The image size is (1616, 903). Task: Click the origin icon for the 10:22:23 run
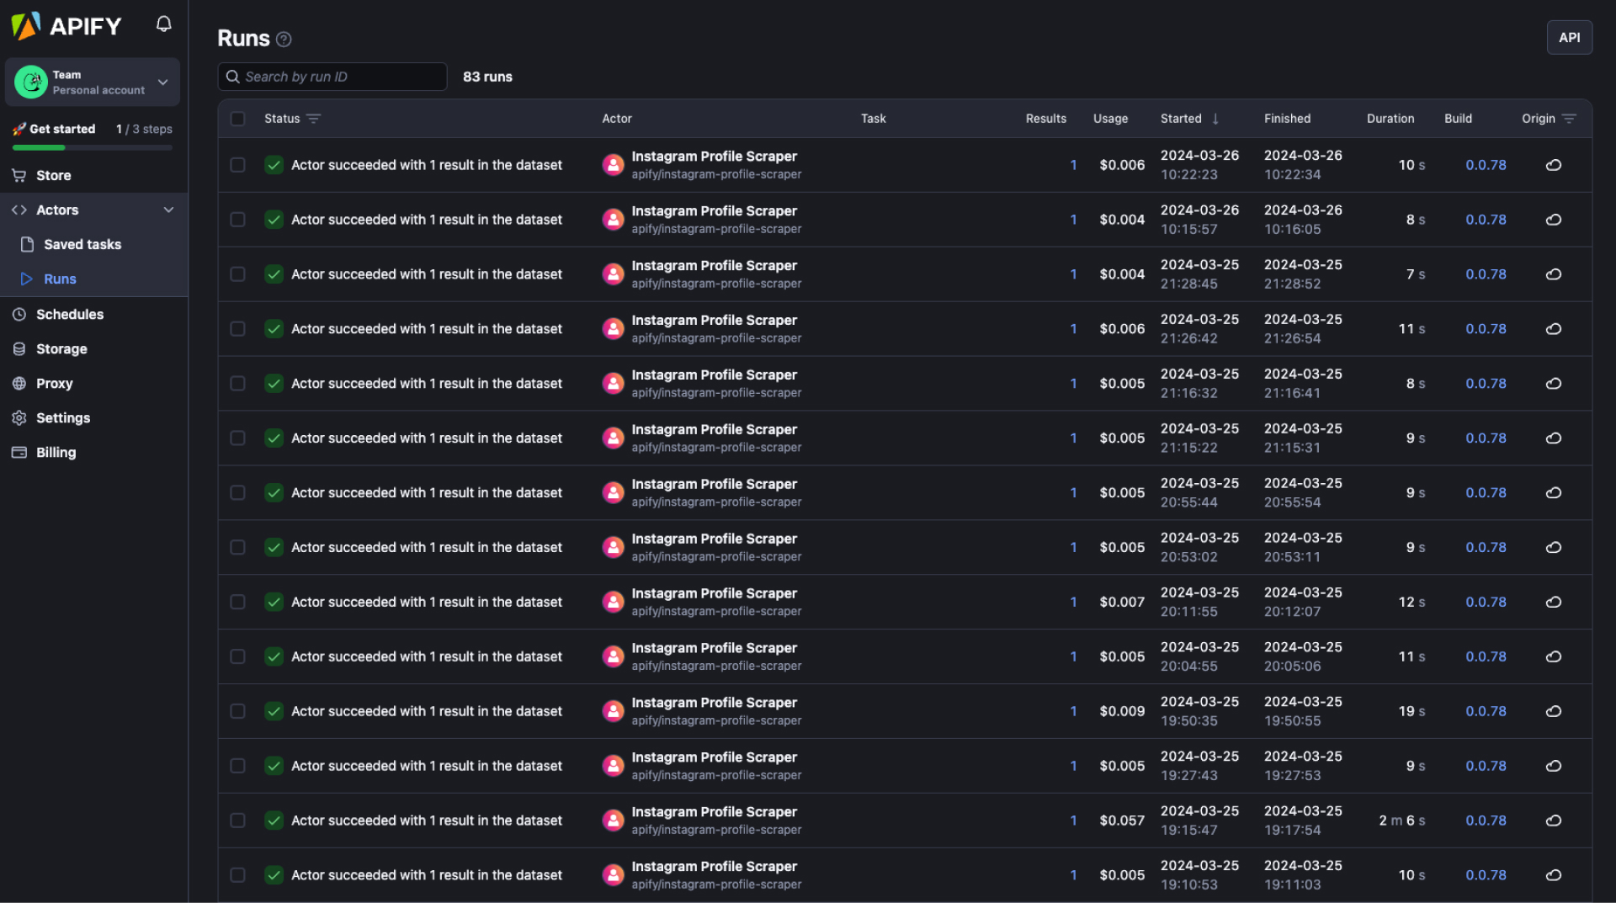click(x=1554, y=165)
